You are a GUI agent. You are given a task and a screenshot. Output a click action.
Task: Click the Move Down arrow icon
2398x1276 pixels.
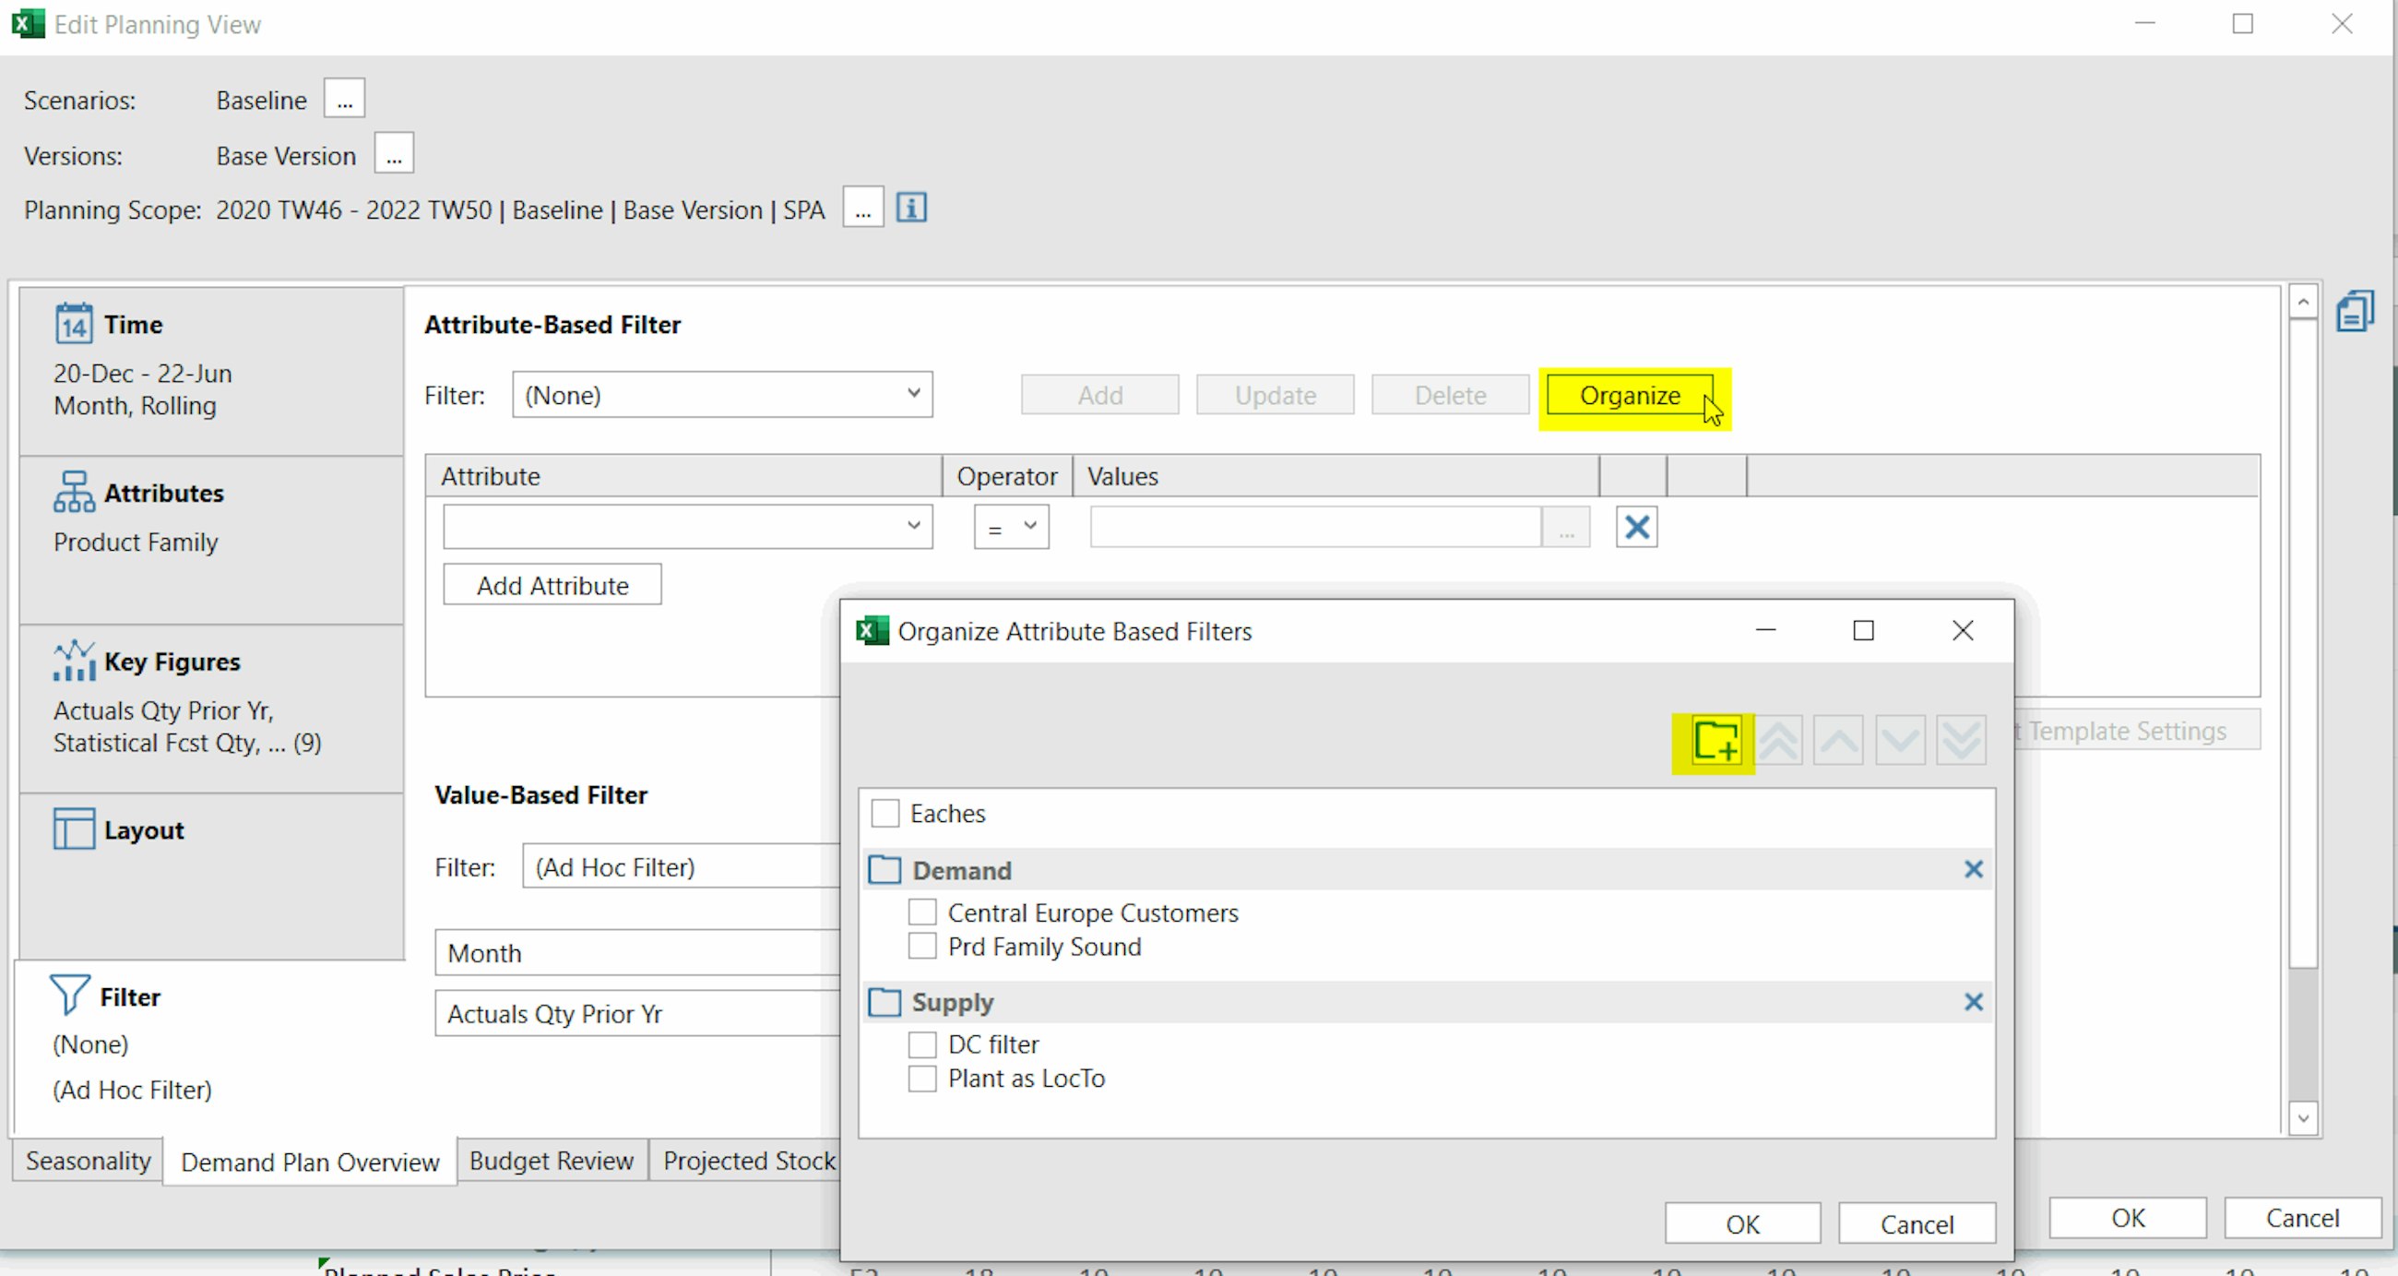1900,739
